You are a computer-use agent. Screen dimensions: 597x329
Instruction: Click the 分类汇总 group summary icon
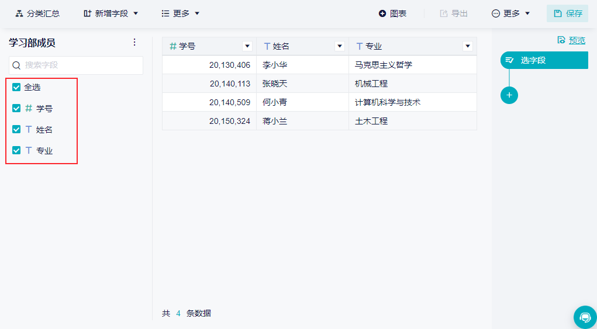click(19, 13)
